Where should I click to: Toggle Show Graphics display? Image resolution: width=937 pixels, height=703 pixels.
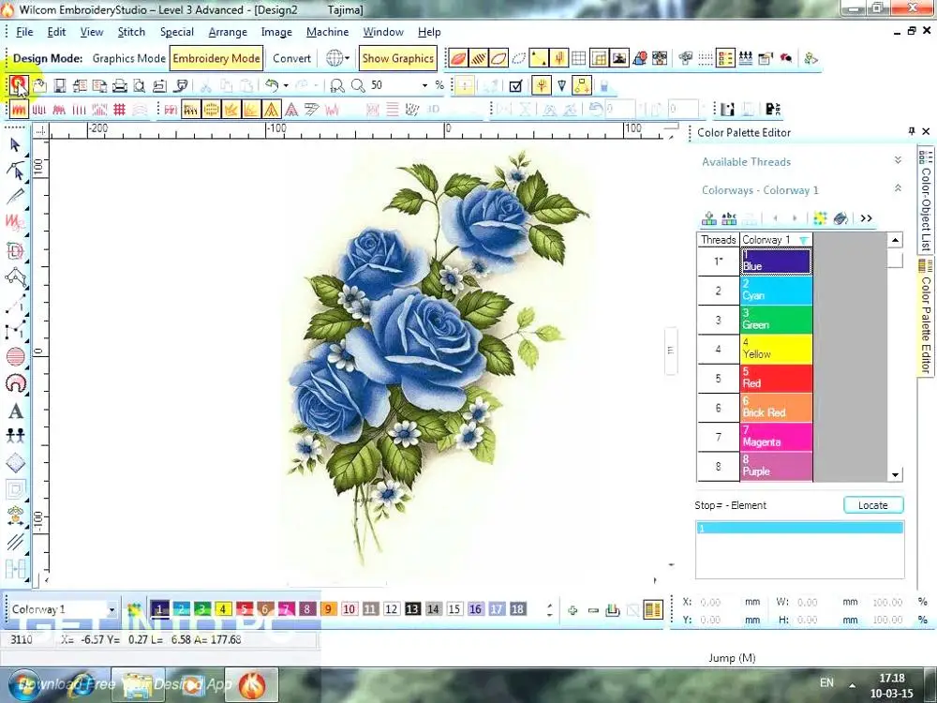(397, 58)
